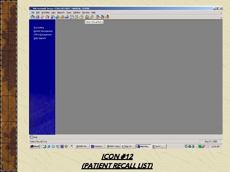The width and height of the screenshot is (230, 172).
Task: Open the Edit menu
Action: click(x=38, y=12)
